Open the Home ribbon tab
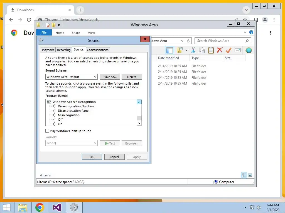Screen dimensions: 285x213 pyautogui.click(x=60, y=33)
